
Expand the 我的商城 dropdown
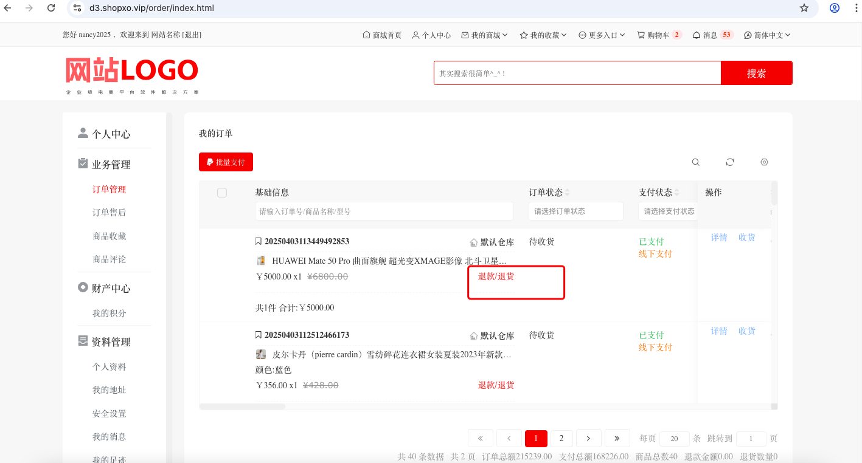click(485, 35)
